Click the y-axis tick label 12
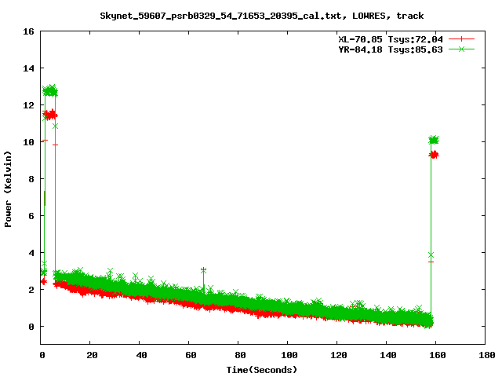The width and height of the screenshot is (502, 377). point(28,105)
